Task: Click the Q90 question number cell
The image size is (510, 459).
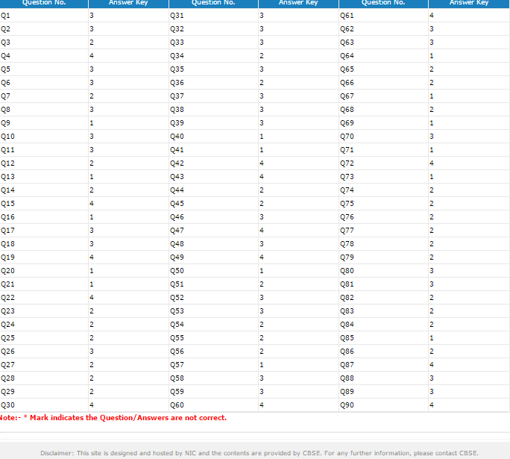Action: (347, 405)
